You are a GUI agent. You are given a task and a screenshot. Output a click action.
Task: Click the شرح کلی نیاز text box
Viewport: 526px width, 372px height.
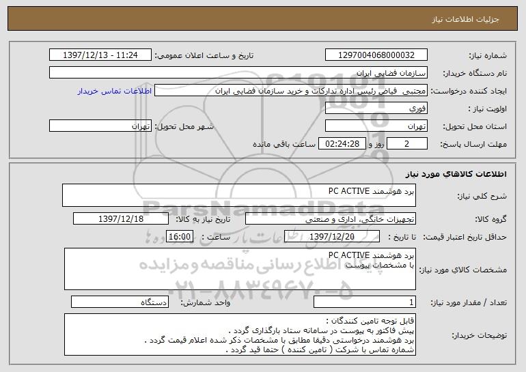pos(239,195)
